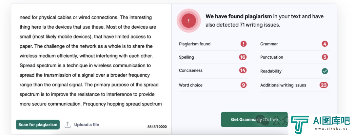Click the 8848/10000 character counter
The height and width of the screenshot is (135, 354).
point(157,127)
